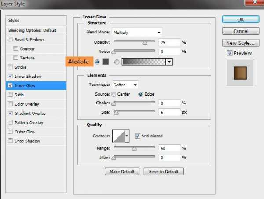
Task: Select the solid color radio button
Action: pos(97,62)
